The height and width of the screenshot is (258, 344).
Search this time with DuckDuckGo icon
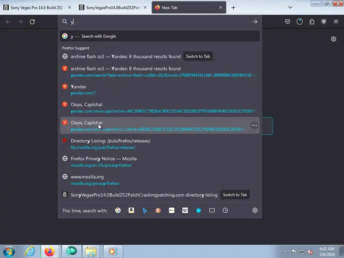[158, 210]
